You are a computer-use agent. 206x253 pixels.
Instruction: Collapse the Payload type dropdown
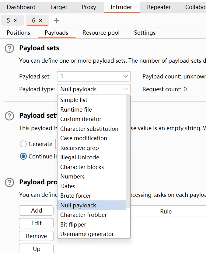(x=94, y=89)
